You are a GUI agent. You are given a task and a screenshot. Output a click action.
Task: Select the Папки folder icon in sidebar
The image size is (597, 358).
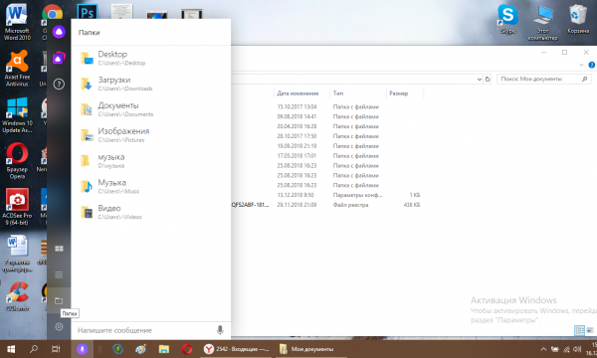pyautogui.click(x=59, y=301)
